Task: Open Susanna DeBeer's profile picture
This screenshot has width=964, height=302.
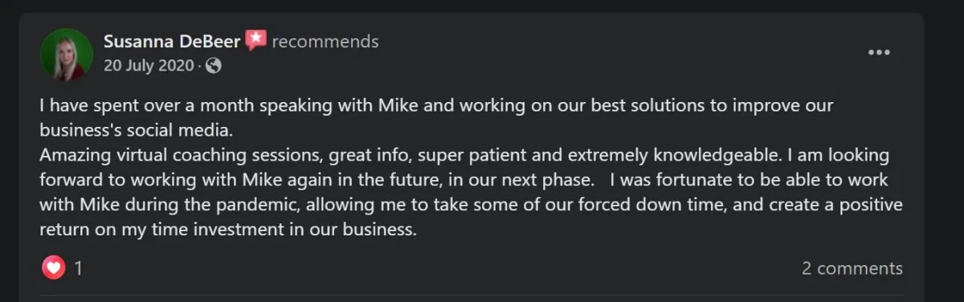Action: 67,55
